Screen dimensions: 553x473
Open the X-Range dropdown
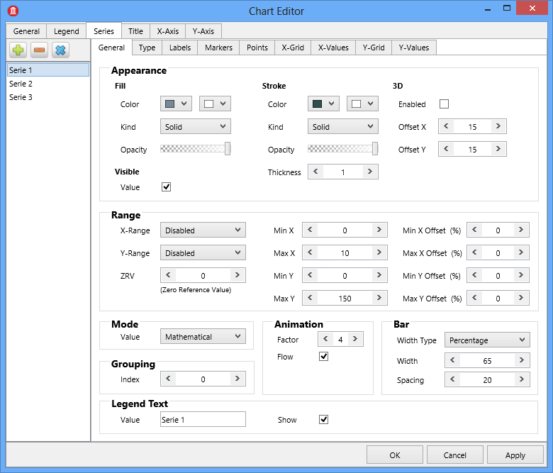coord(203,230)
